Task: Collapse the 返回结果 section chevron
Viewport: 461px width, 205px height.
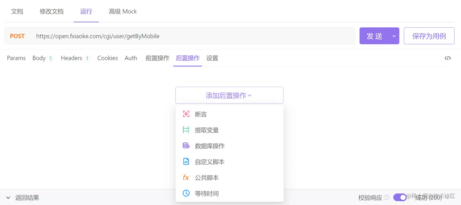Action: point(8,198)
